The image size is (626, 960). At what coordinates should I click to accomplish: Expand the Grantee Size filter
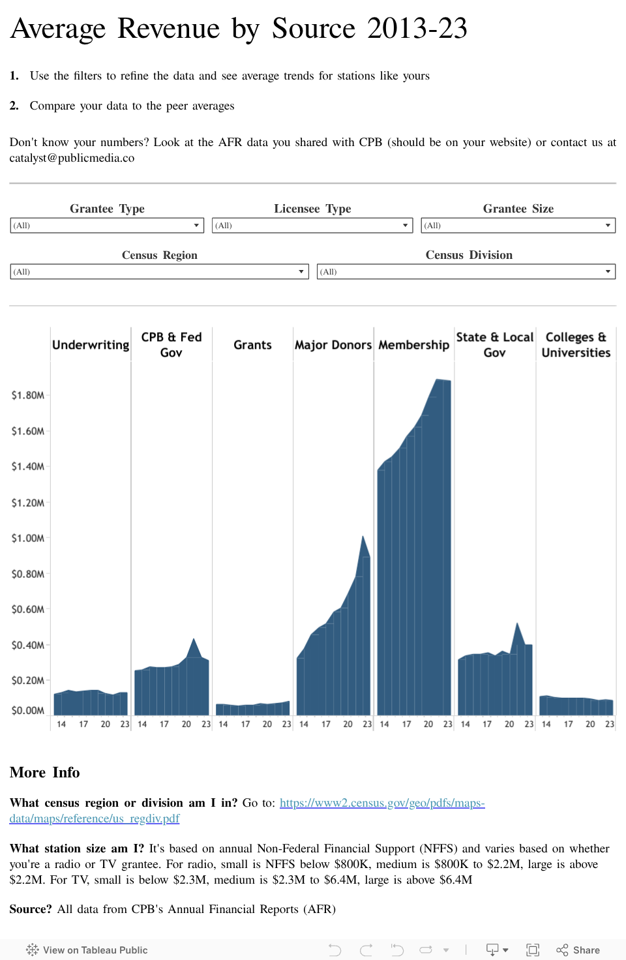point(518,226)
